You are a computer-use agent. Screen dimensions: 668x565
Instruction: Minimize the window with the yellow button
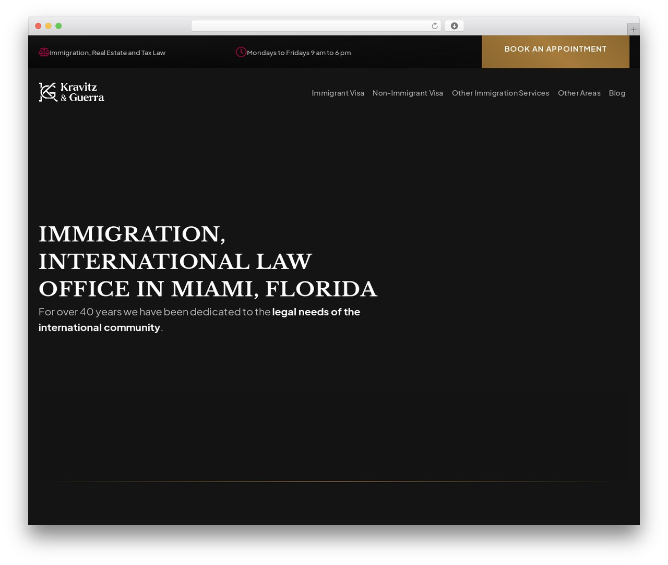pyautogui.click(x=49, y=26)
